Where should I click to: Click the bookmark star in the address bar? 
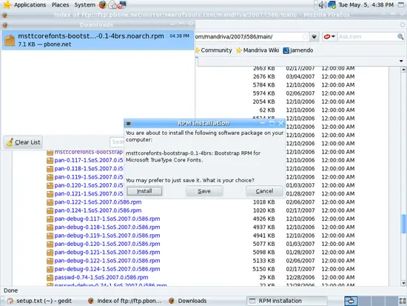click(305, 36)
